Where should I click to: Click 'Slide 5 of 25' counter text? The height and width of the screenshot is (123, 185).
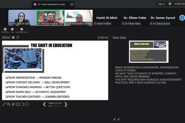(x=55, y=103)
